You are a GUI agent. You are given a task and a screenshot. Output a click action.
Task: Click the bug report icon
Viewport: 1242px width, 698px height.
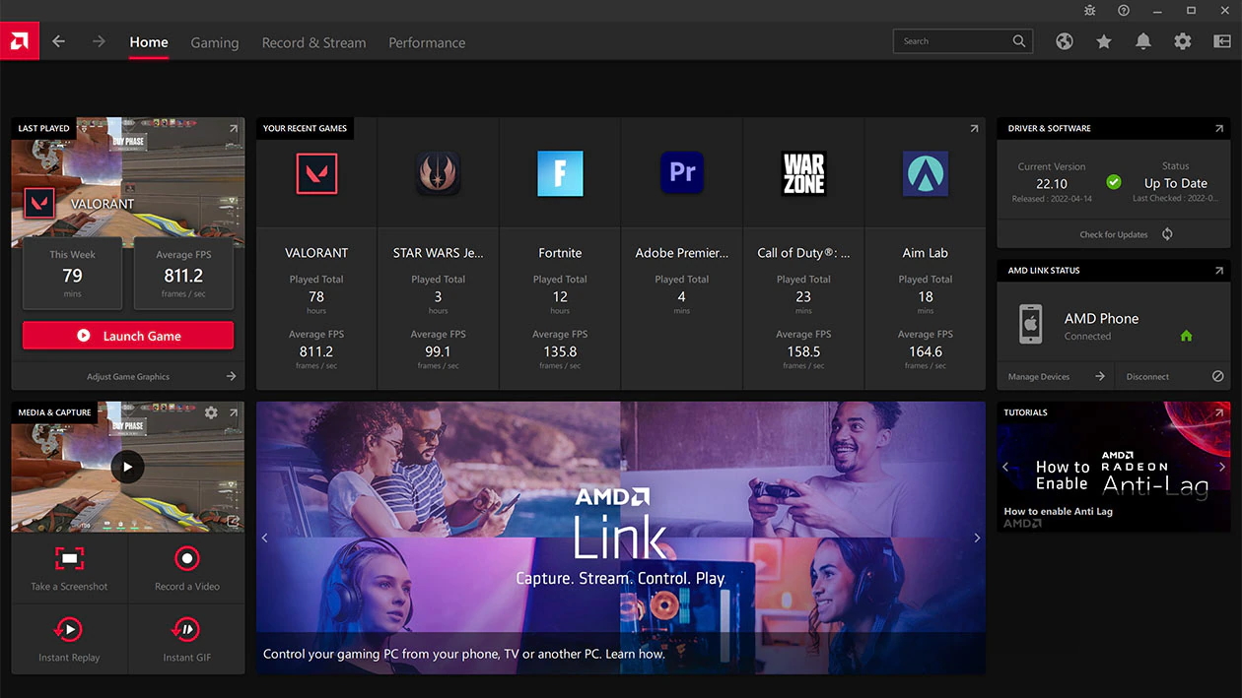click(x=1089, y=10)
